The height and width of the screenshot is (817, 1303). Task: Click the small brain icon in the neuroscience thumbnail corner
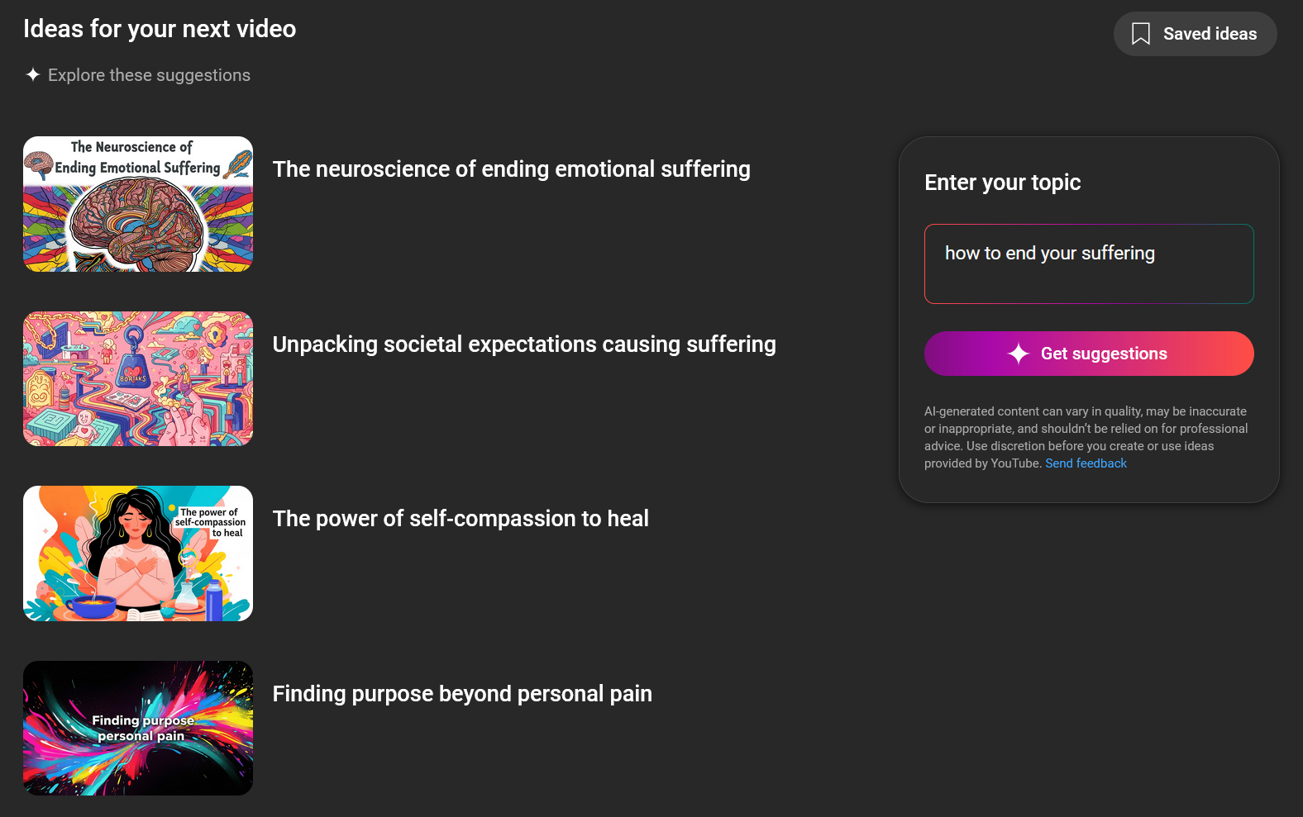click(38, 164)
